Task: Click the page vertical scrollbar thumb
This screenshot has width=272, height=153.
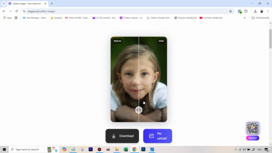Action: (x=270, y=39)
